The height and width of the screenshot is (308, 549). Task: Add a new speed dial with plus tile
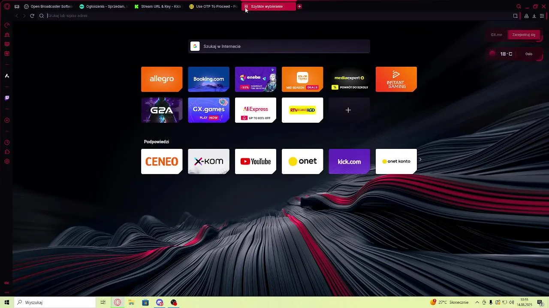pyautogui.click(x=349, y=110)
